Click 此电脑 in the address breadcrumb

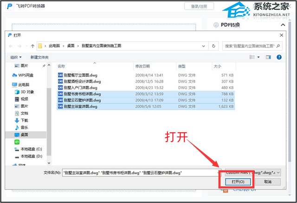tap(54, 46)
